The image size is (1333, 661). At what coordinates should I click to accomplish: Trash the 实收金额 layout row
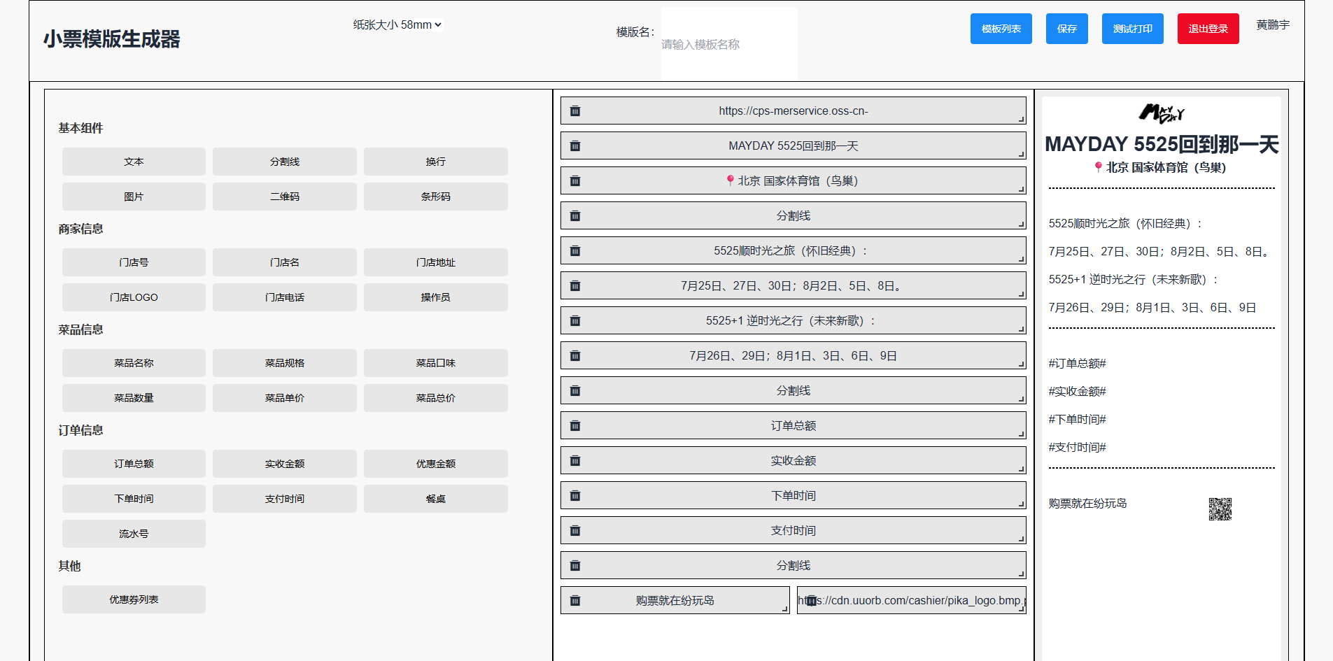pos(575,461)
